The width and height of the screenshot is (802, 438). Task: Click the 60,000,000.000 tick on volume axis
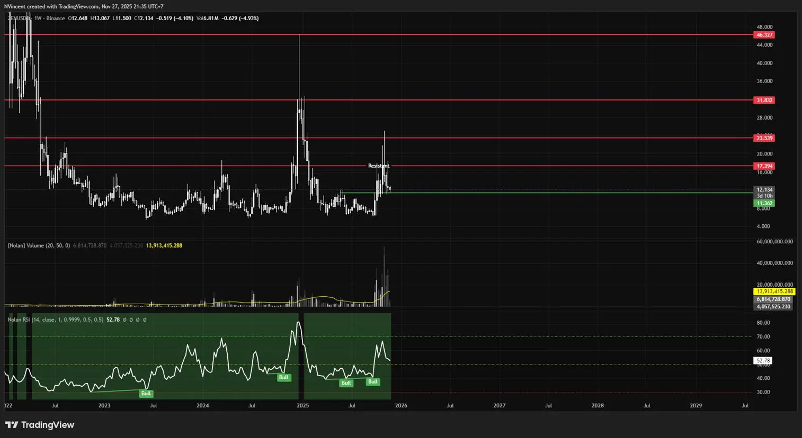tap(774, 242)
